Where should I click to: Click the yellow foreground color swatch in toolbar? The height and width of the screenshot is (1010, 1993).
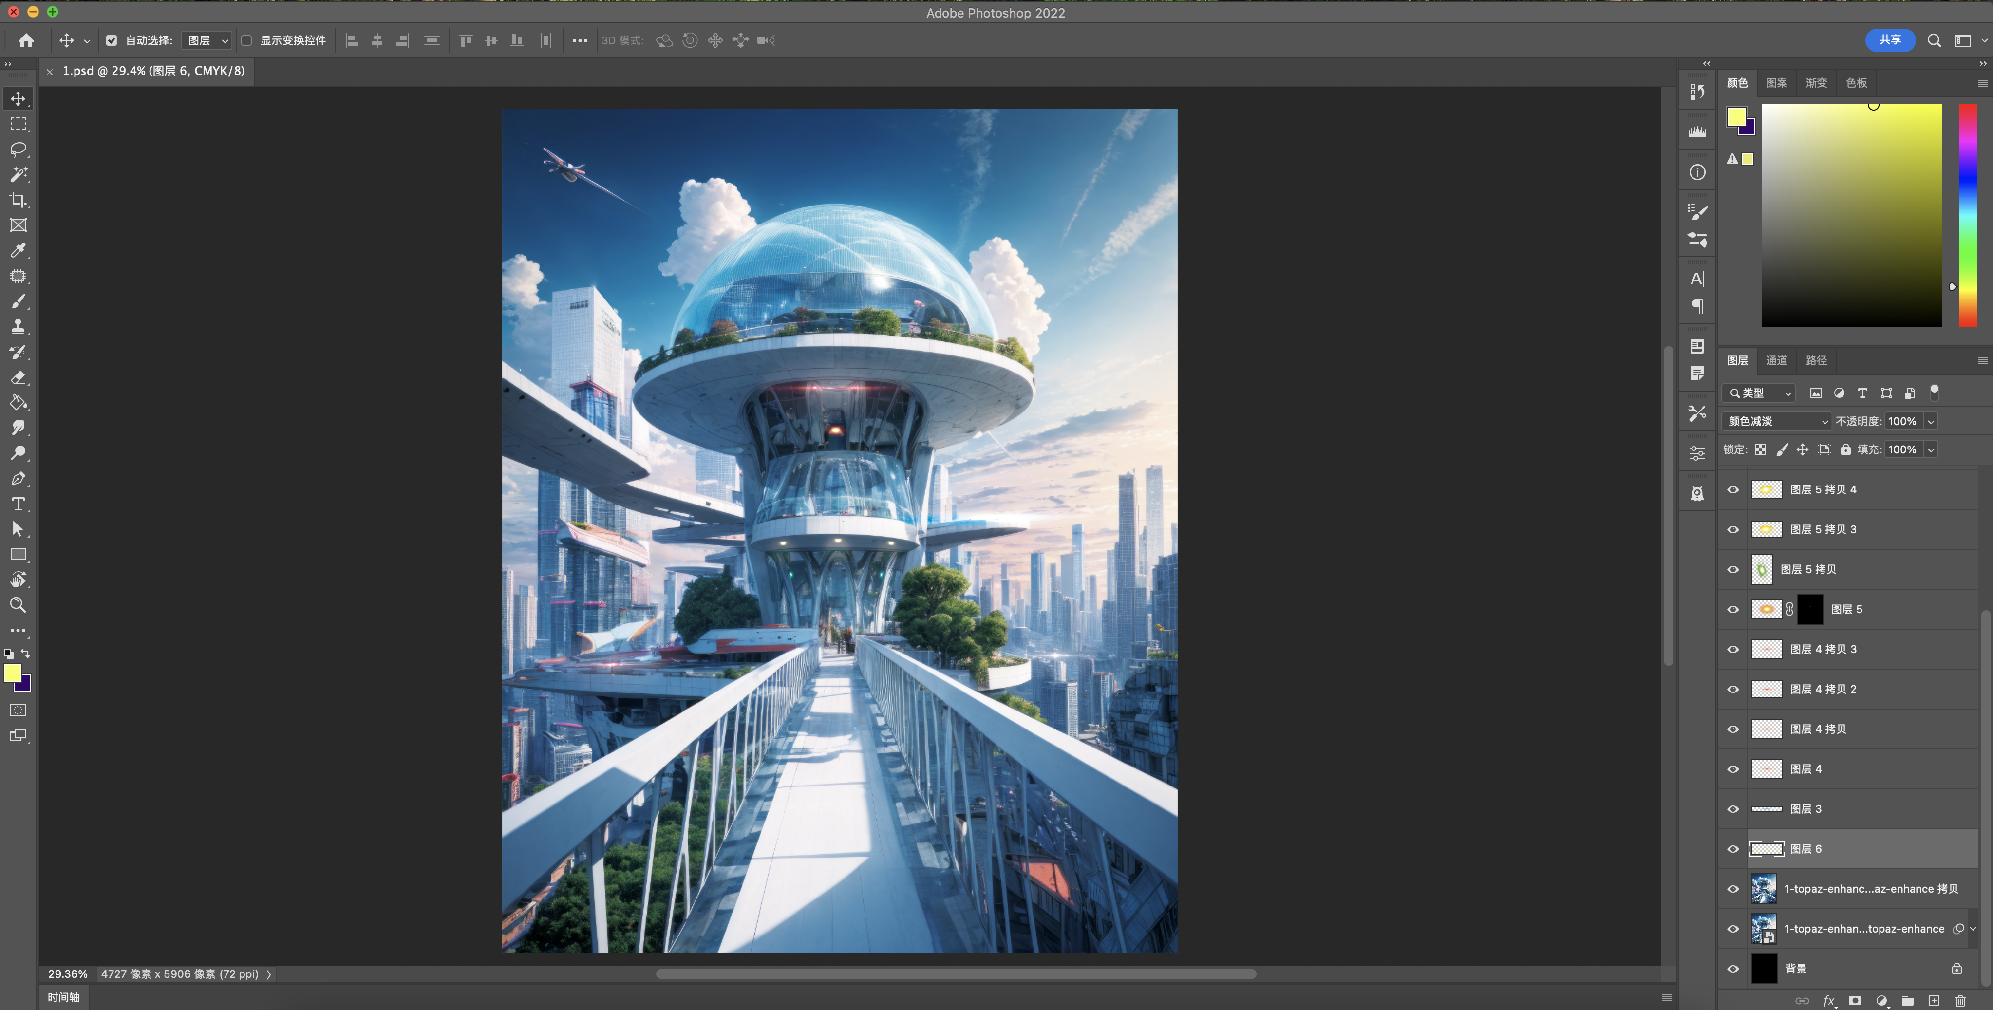(x=12, y=673)
